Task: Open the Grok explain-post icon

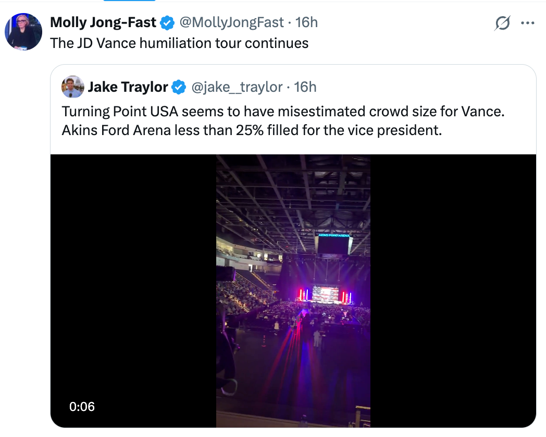Action: coord(502,23)
